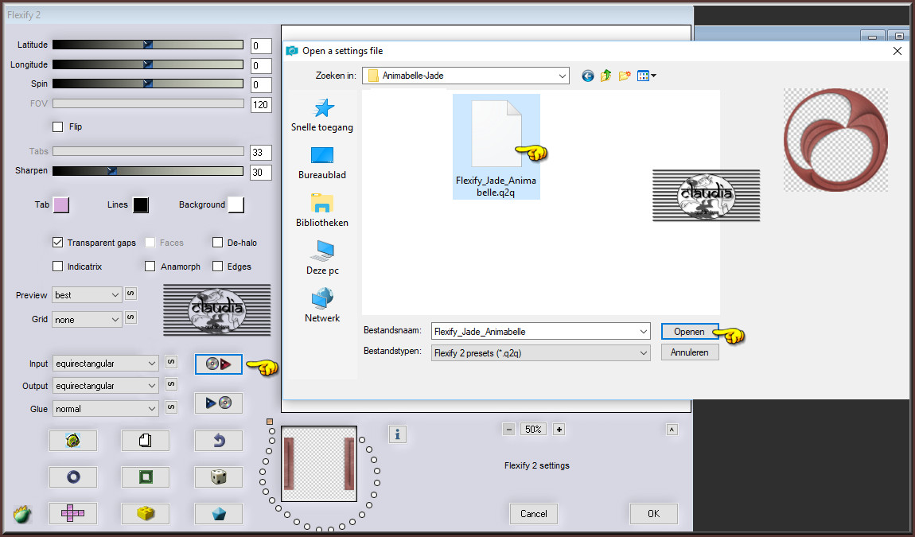Screen dimensions: 915x537
Task: Open the view menu icon in dialog
Action: click(647, 76)
